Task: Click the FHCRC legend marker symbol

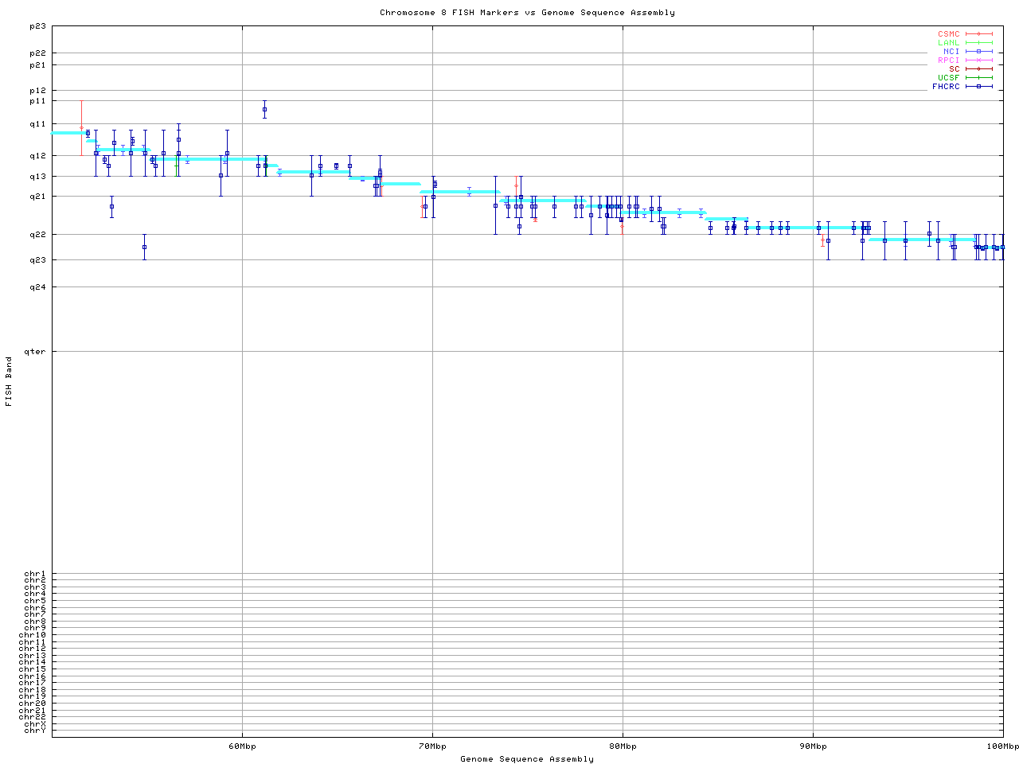Action: (978, 87)
